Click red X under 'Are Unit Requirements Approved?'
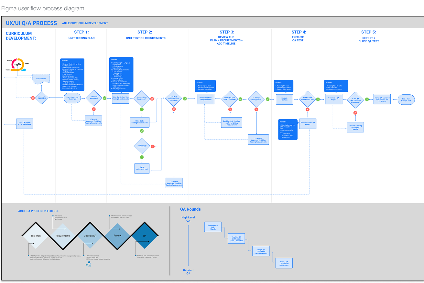Viewport: 424px width, 283px height. [174, 109]
